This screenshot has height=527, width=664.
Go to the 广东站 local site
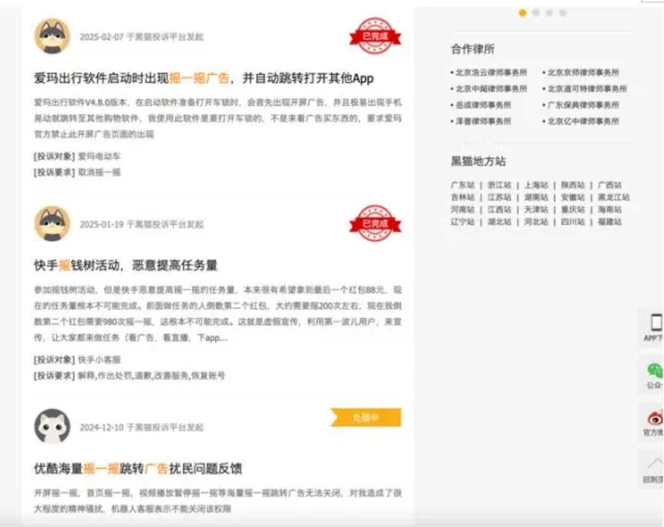click(462, 185)
